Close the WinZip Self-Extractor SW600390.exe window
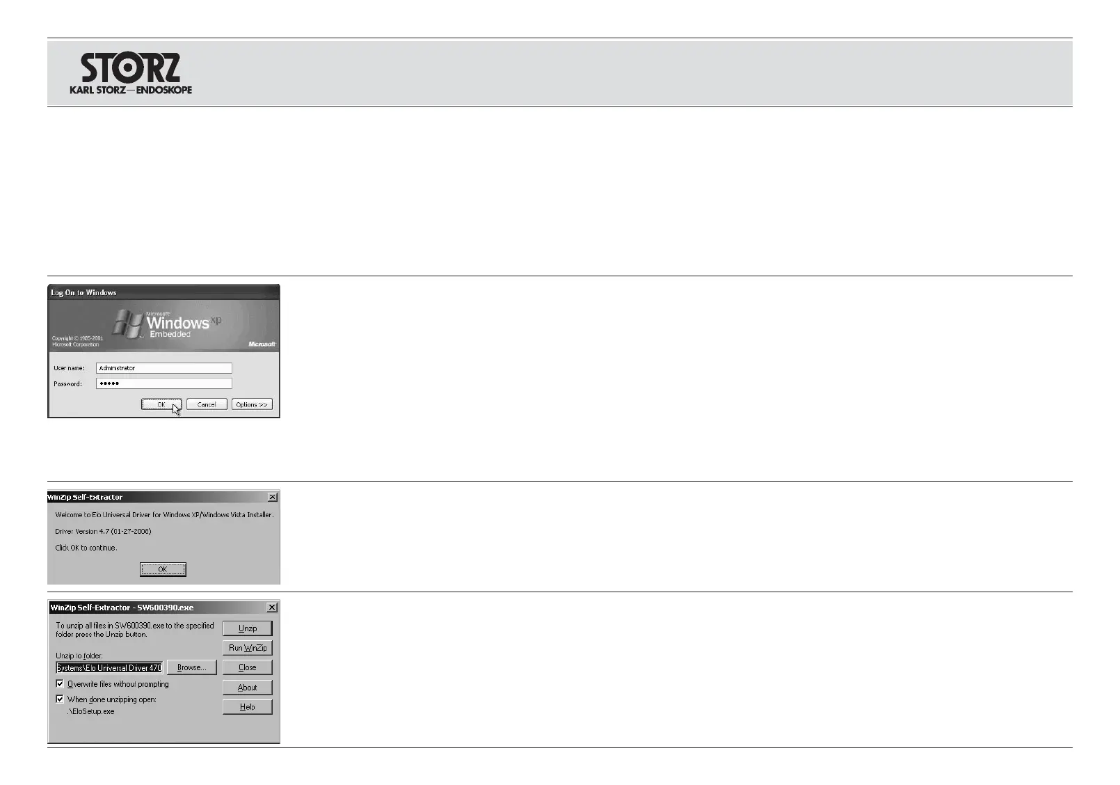 coord(272,608)
